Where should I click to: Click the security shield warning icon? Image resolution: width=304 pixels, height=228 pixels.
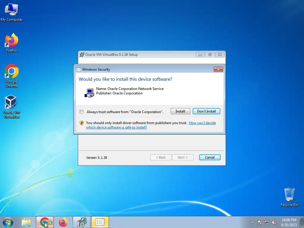(82, 123)
